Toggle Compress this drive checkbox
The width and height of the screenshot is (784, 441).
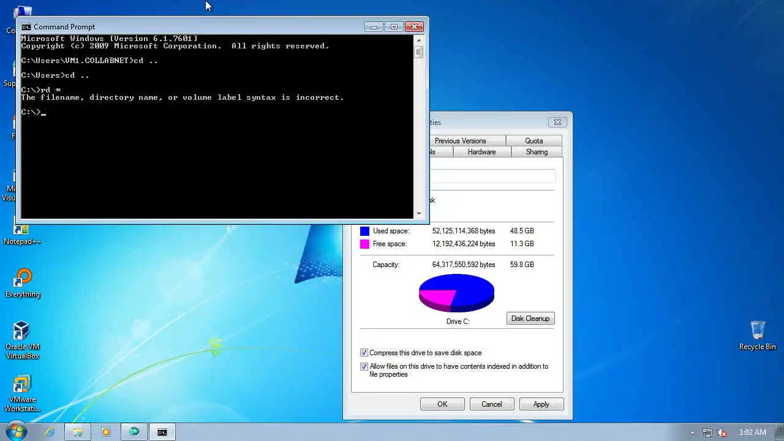364,353
